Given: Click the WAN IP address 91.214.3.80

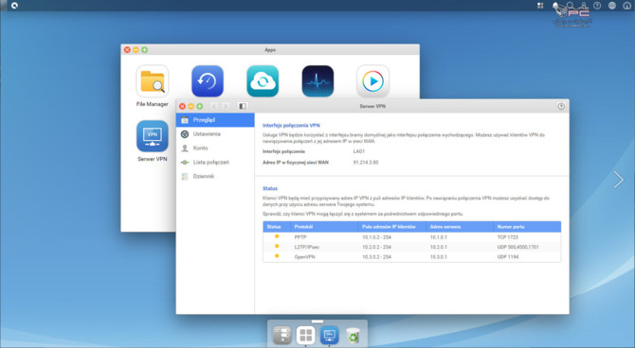Looking at the screenshot, I should click(x=366, y=163).
